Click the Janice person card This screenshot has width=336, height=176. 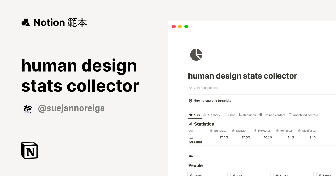(207, 175)
